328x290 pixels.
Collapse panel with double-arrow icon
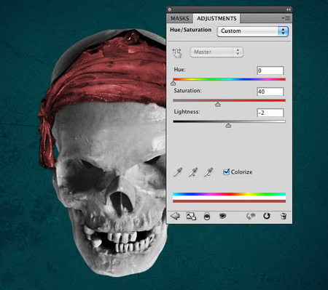pyautogui.click(x=288, y=9)
